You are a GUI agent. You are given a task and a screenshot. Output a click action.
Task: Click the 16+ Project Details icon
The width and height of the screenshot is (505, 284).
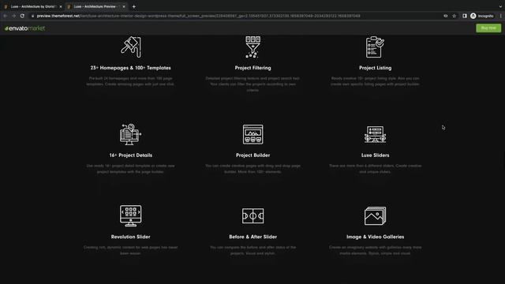pyautogui.click(x=130, y=134)
